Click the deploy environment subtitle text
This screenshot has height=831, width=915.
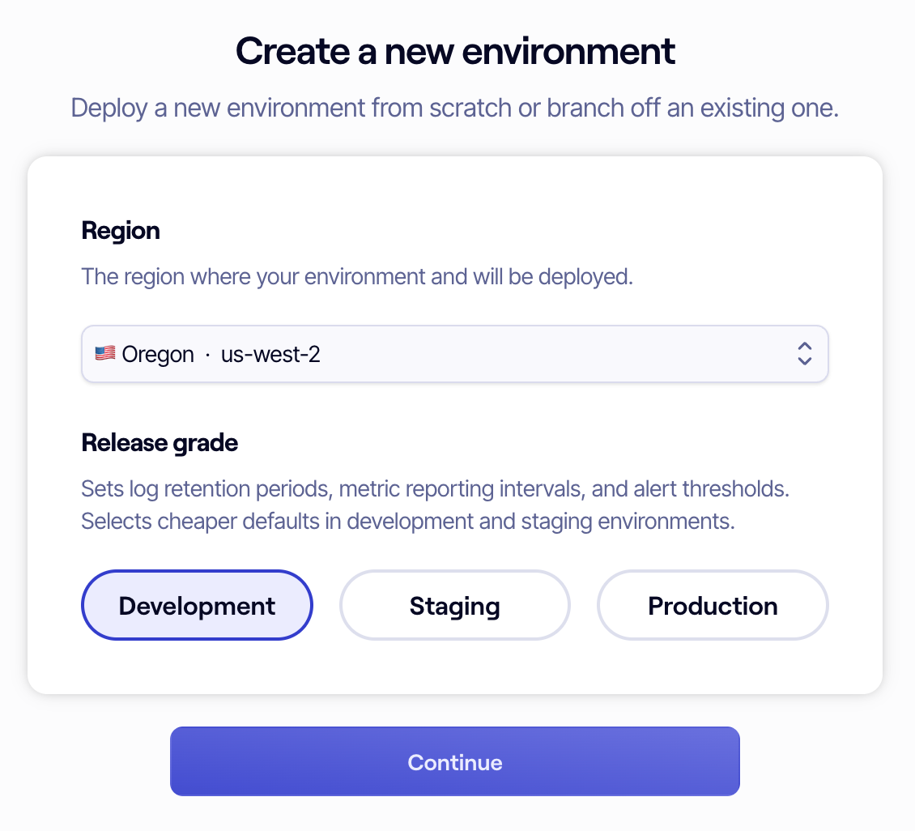click(454, 108)
